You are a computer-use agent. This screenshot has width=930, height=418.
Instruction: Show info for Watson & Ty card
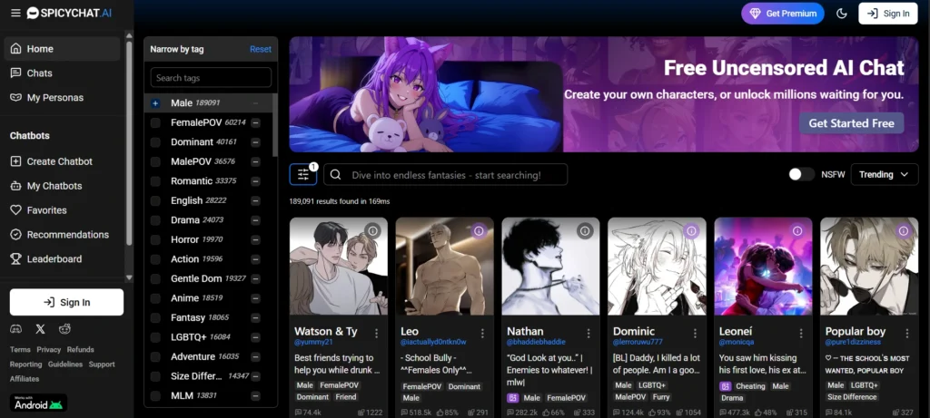[x=372, y=231]
